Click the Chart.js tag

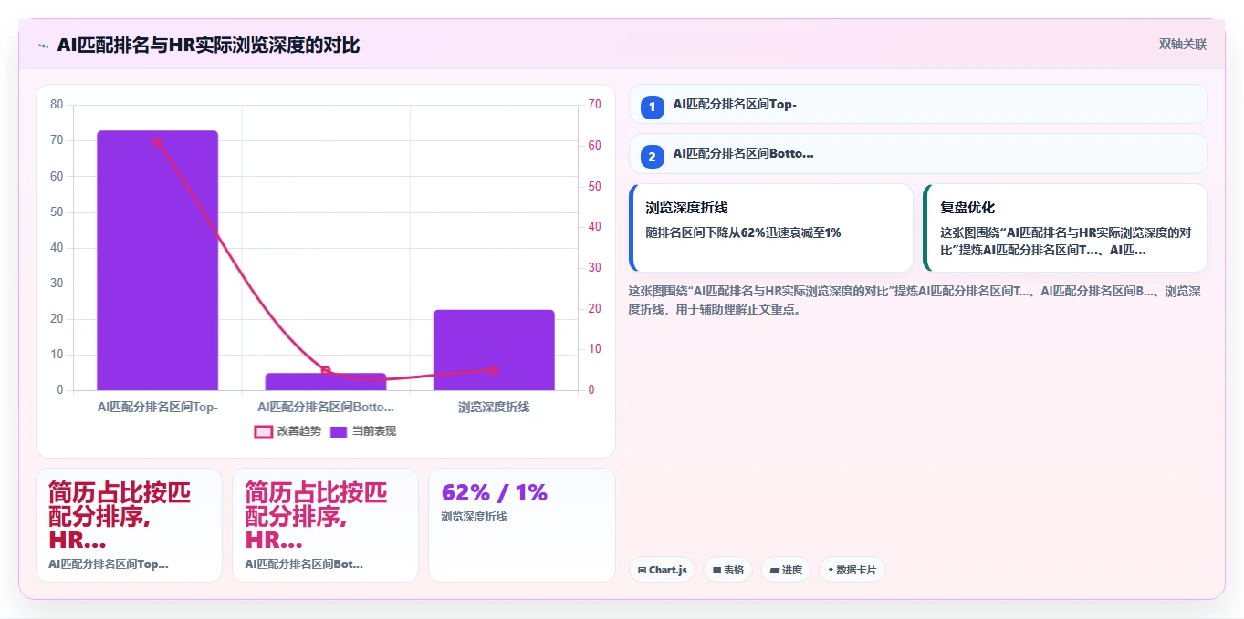662,570
